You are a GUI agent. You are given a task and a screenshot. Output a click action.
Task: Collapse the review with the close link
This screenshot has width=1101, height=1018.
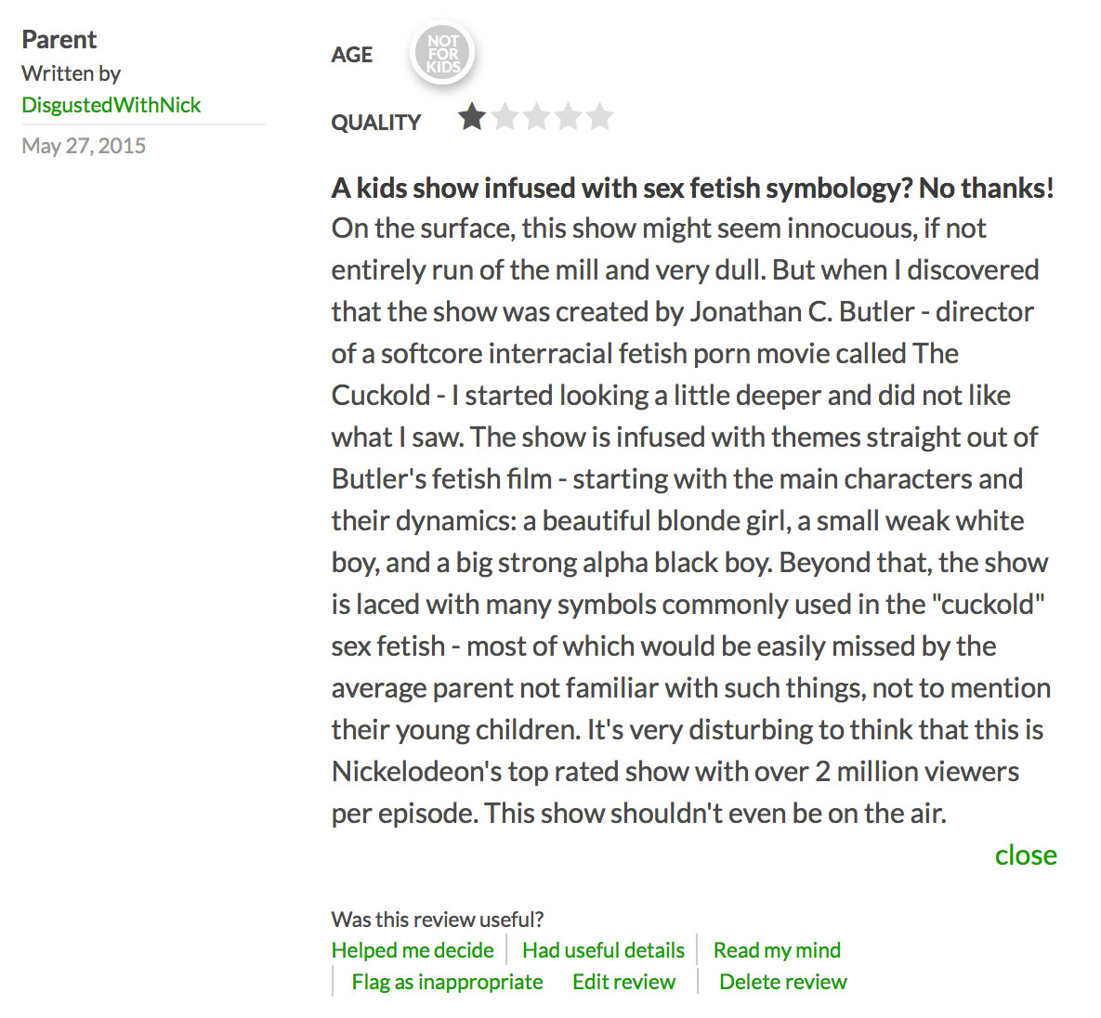click(1025, 855)
